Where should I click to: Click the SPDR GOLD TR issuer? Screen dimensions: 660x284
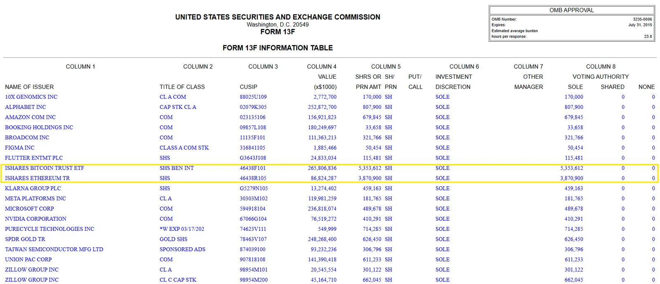tap(25, 239)
